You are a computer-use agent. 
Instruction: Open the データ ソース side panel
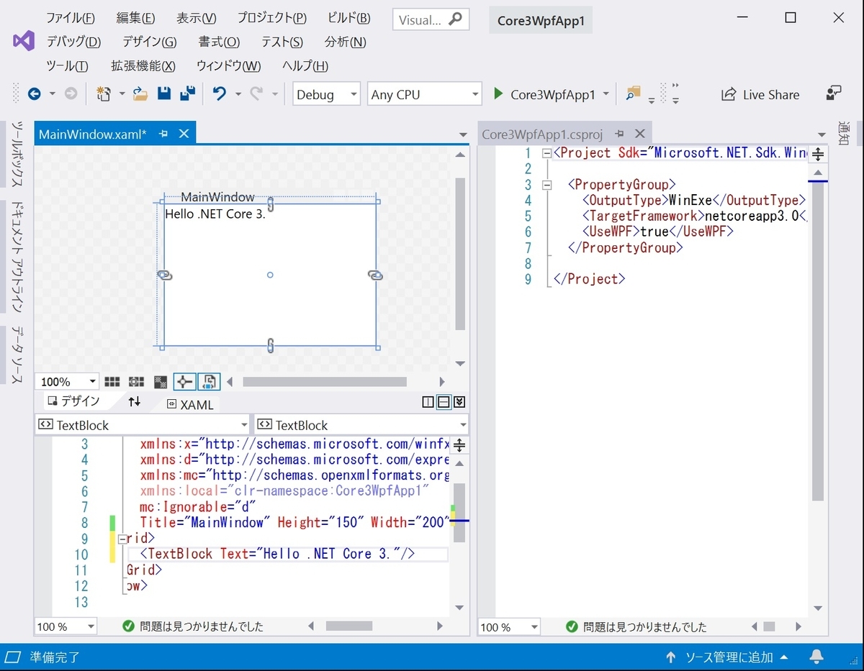click(19, 355)
